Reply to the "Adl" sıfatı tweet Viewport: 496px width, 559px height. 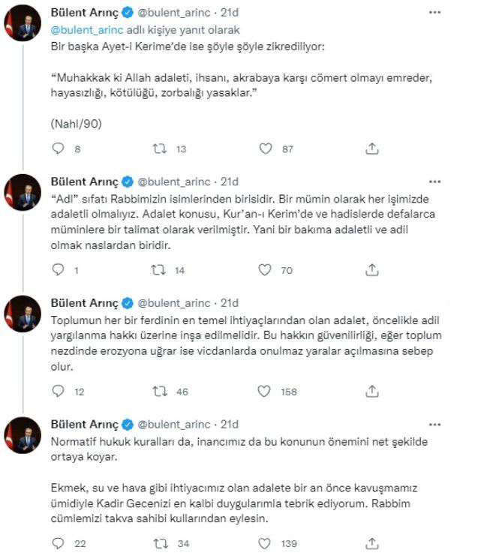coord(60,270)
